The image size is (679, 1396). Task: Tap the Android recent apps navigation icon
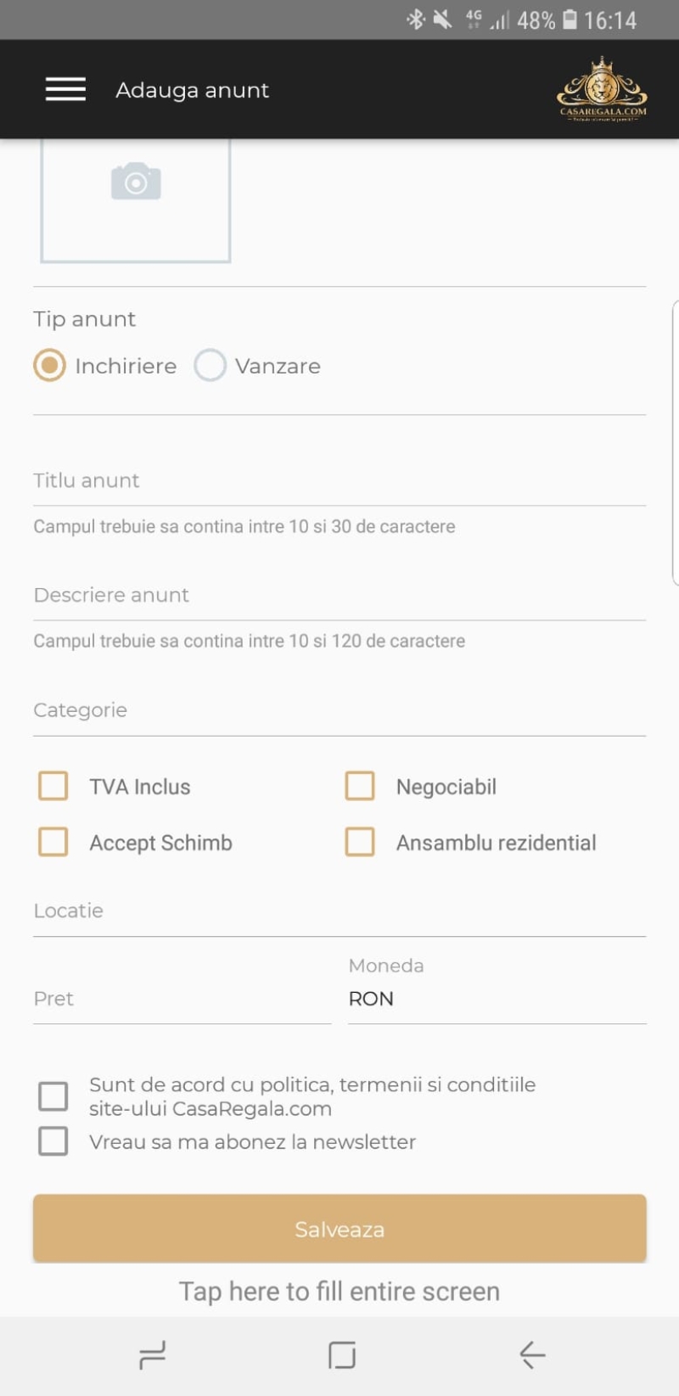click(150, 1355)
